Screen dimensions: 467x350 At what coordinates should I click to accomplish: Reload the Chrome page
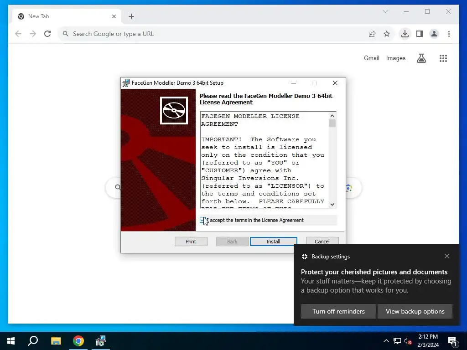click(47, 34)
